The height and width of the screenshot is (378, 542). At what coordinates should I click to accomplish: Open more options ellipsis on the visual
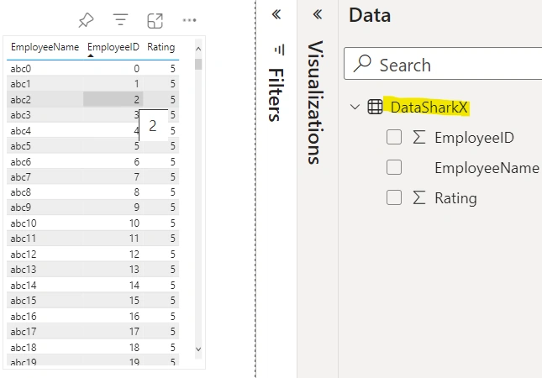point(189,20)
